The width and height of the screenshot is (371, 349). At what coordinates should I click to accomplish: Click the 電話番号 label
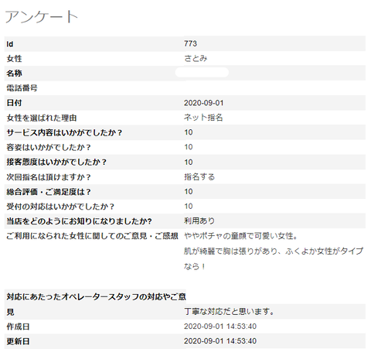[22, 88]
